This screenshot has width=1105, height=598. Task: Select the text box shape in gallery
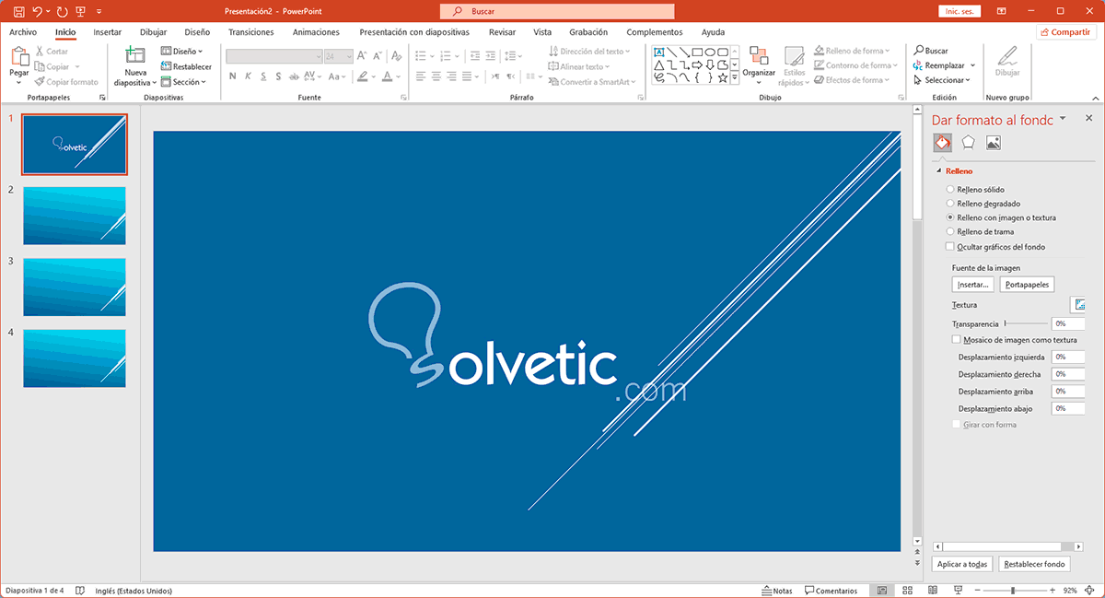[x=659, y=52]
